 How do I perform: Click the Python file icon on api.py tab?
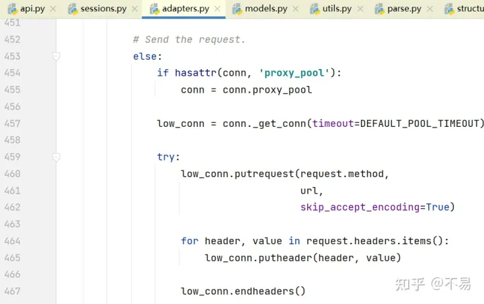12,9
